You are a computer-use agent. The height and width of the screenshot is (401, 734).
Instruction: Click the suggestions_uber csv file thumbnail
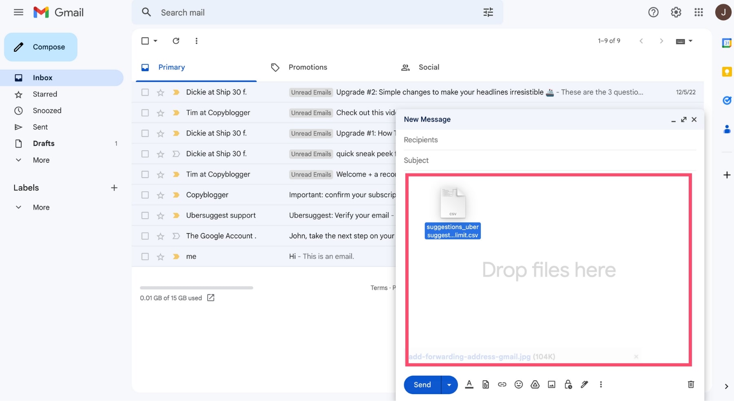pyautogui.click(x=453, y=203)
